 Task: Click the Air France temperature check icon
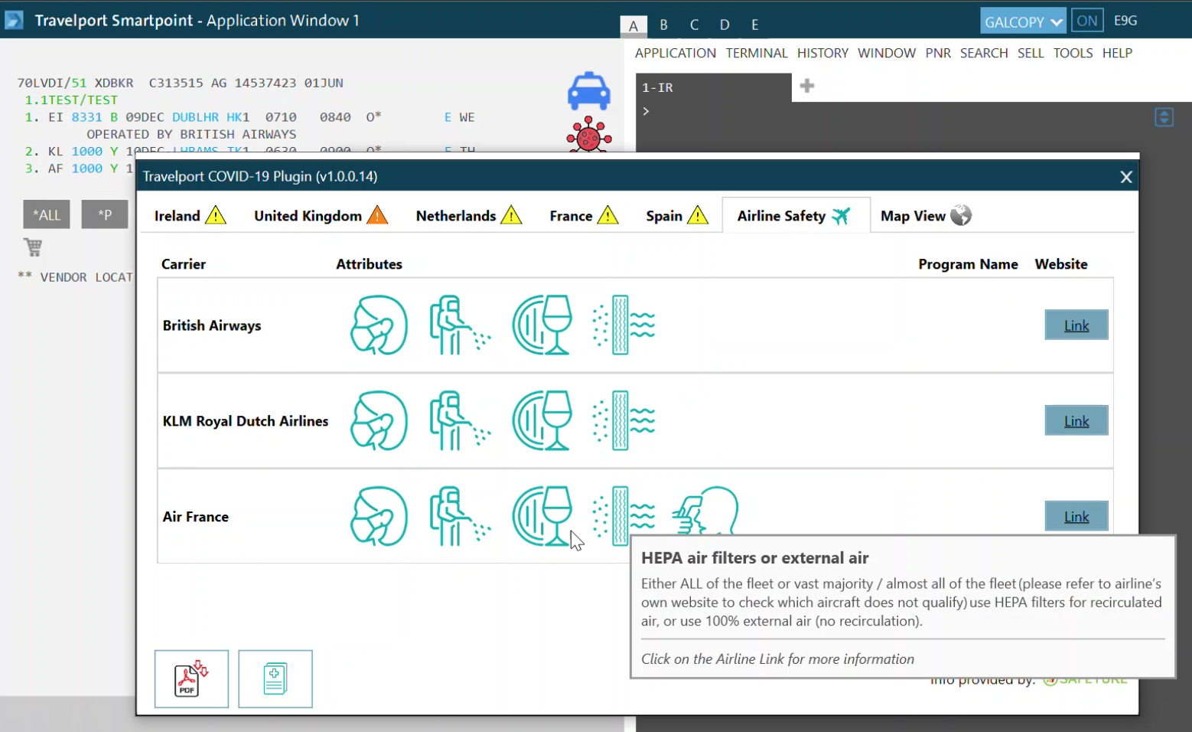point(705,511)
